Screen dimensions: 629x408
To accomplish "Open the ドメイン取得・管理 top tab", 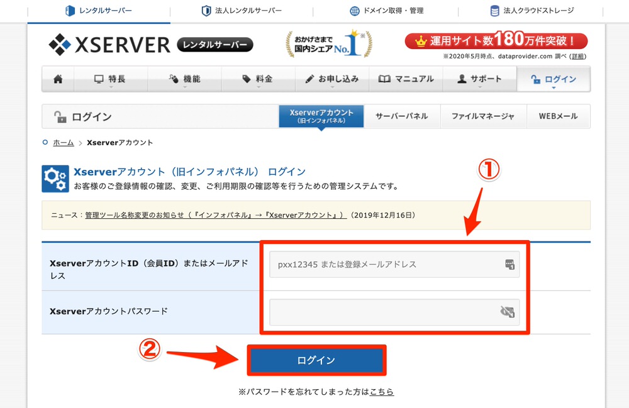I will (x=386, y=11).
